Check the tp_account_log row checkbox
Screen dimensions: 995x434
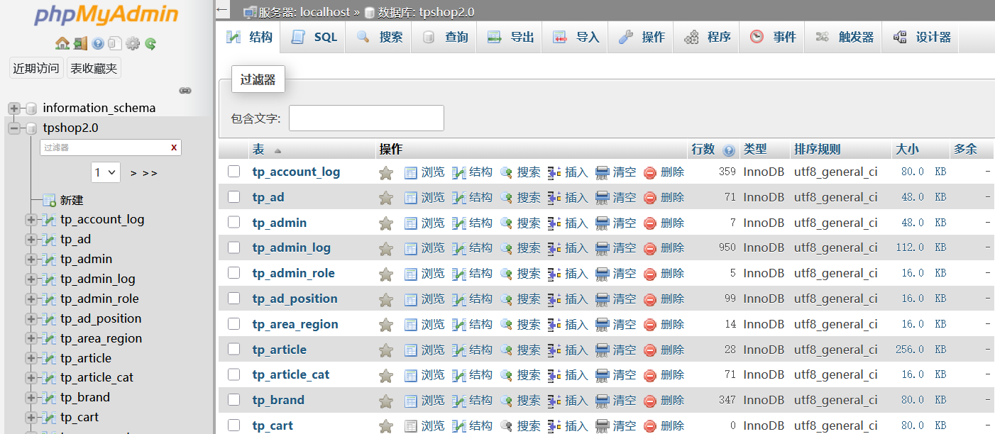tap(233, 172)
